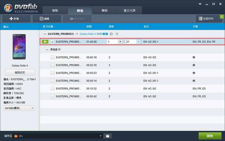
Task: Check the 00:00:23 title checkbox
Action: coord(52,73)
